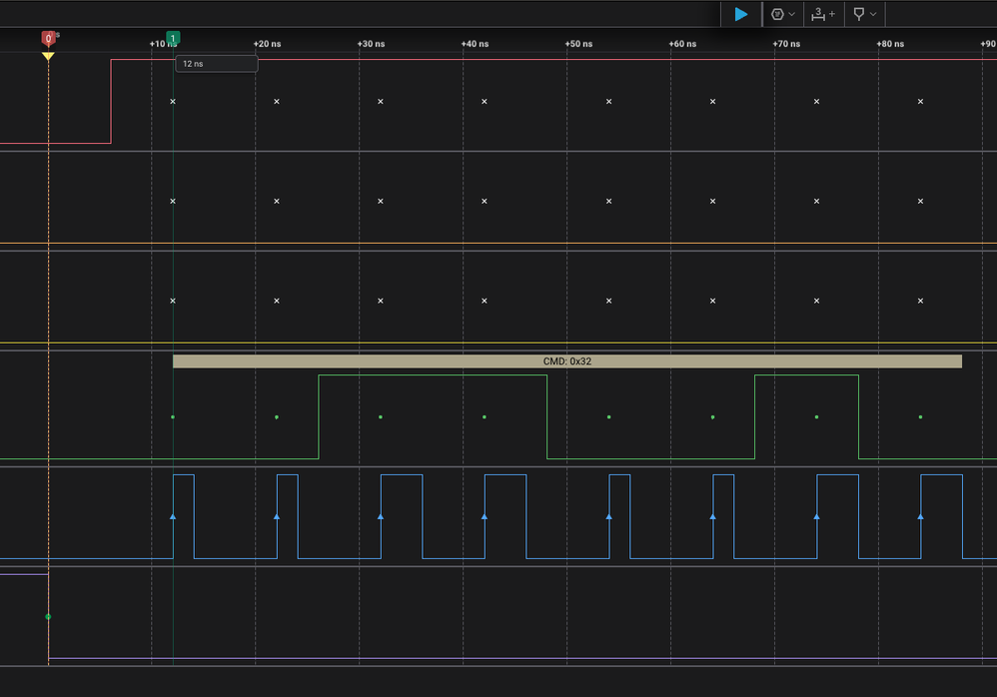Click the 12 ns measurement label

pos(216,64)
